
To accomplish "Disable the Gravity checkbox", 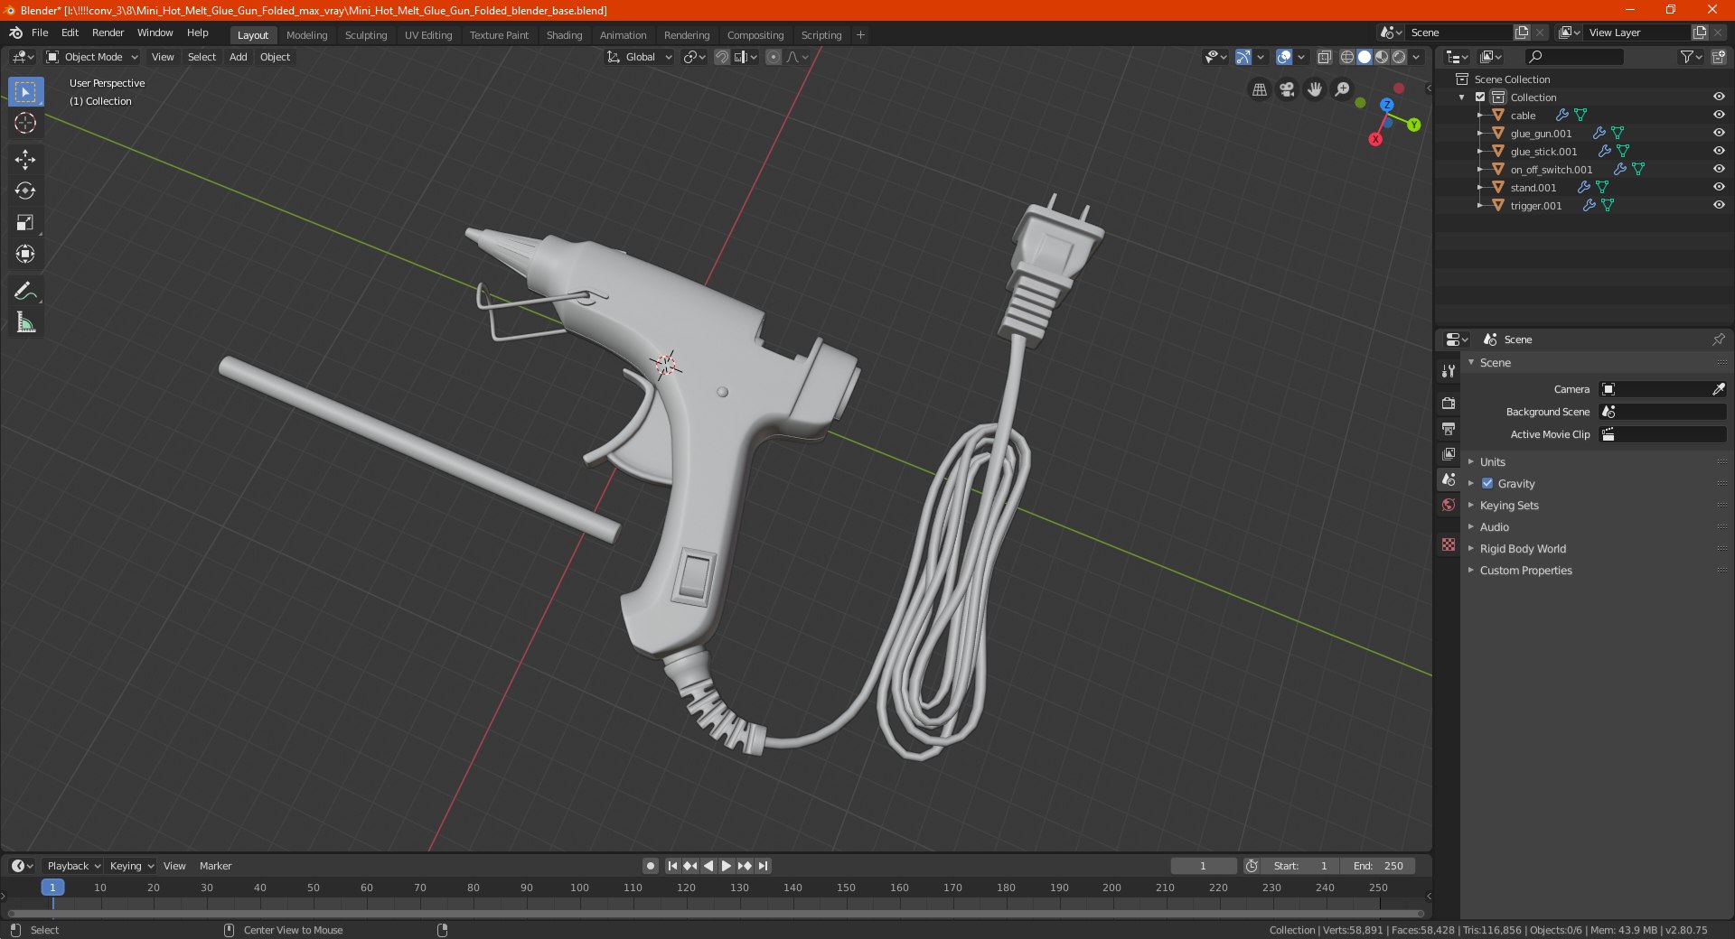I will tap(1487, 483).
